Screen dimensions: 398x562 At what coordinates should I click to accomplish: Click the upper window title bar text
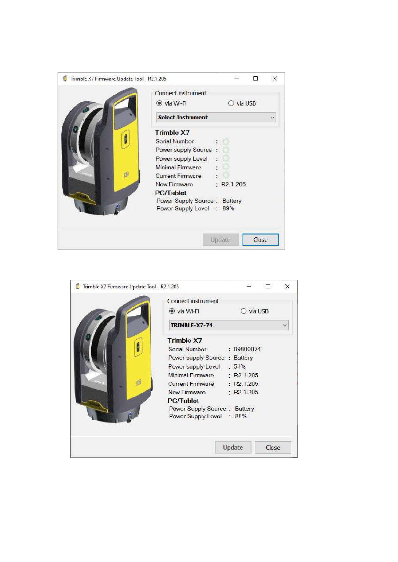(118, 79)
